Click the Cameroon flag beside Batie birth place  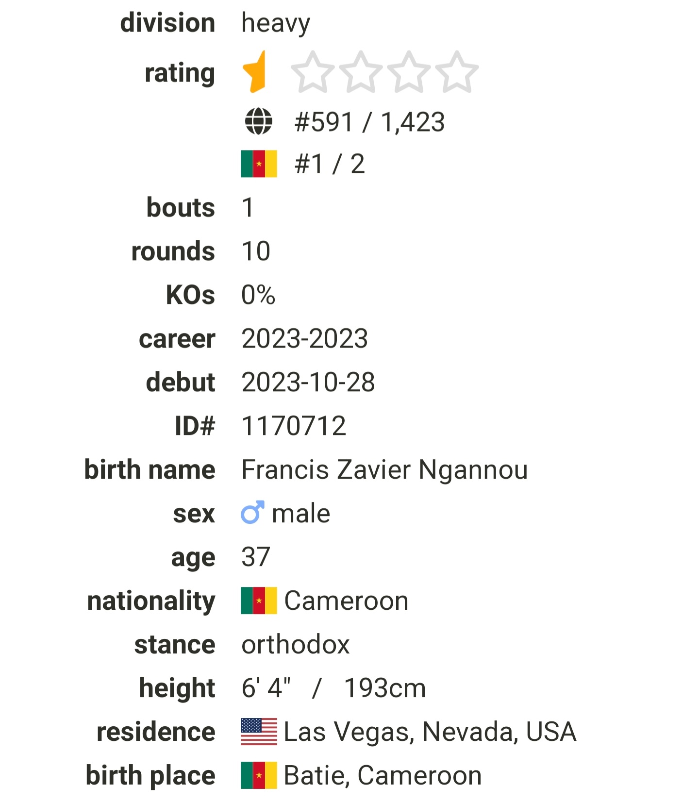[259, 775]
